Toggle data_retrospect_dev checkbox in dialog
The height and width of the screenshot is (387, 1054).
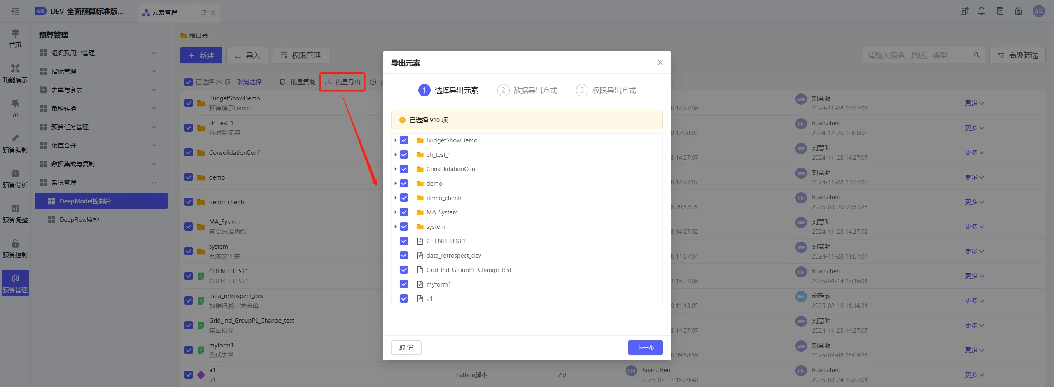coord(404,256)
